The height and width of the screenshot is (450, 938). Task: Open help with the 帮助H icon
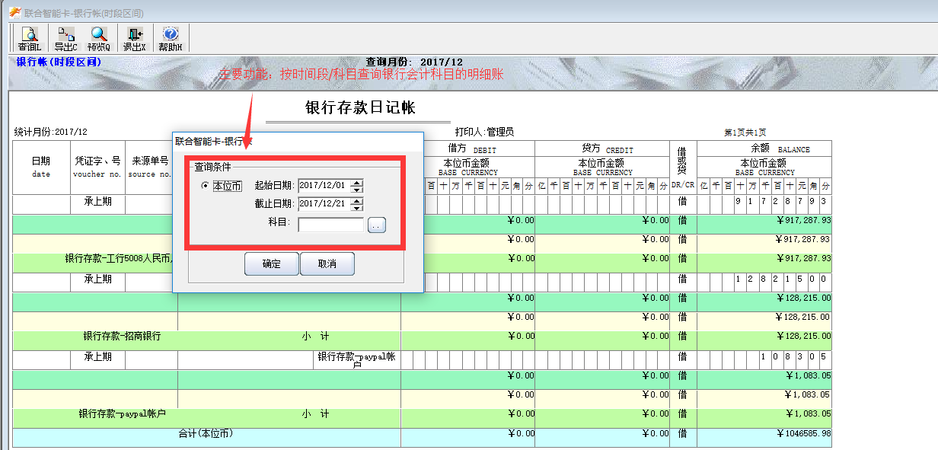[171, 38]
